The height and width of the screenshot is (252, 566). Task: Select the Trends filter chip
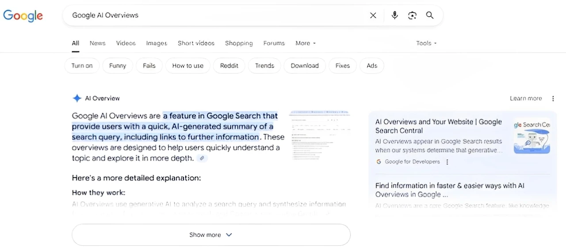264,66
